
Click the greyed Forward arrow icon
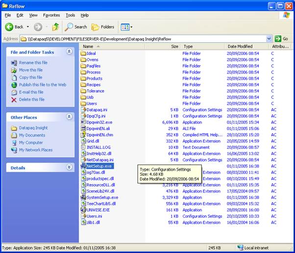[x=38, y=27]
